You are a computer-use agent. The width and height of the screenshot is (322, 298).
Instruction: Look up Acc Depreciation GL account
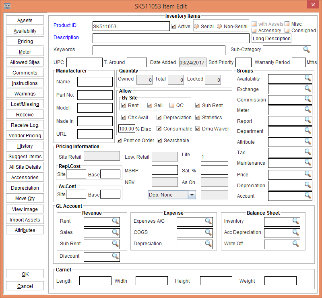296,232
